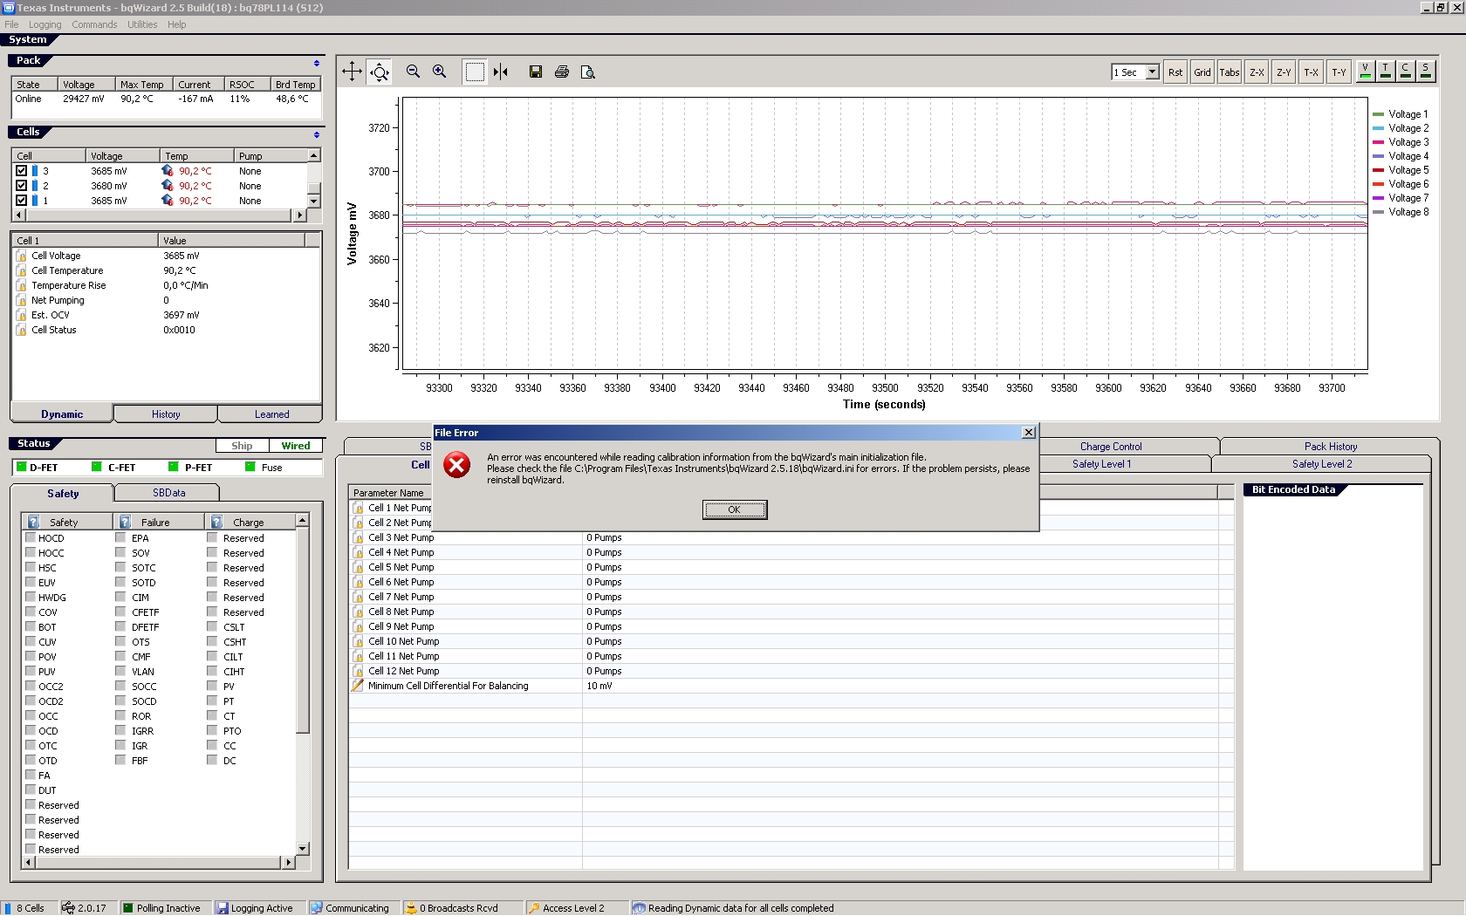Viewport: 1466px width, 916px height.
Task: Click the Safety column help icon
Action: [34, 522]
